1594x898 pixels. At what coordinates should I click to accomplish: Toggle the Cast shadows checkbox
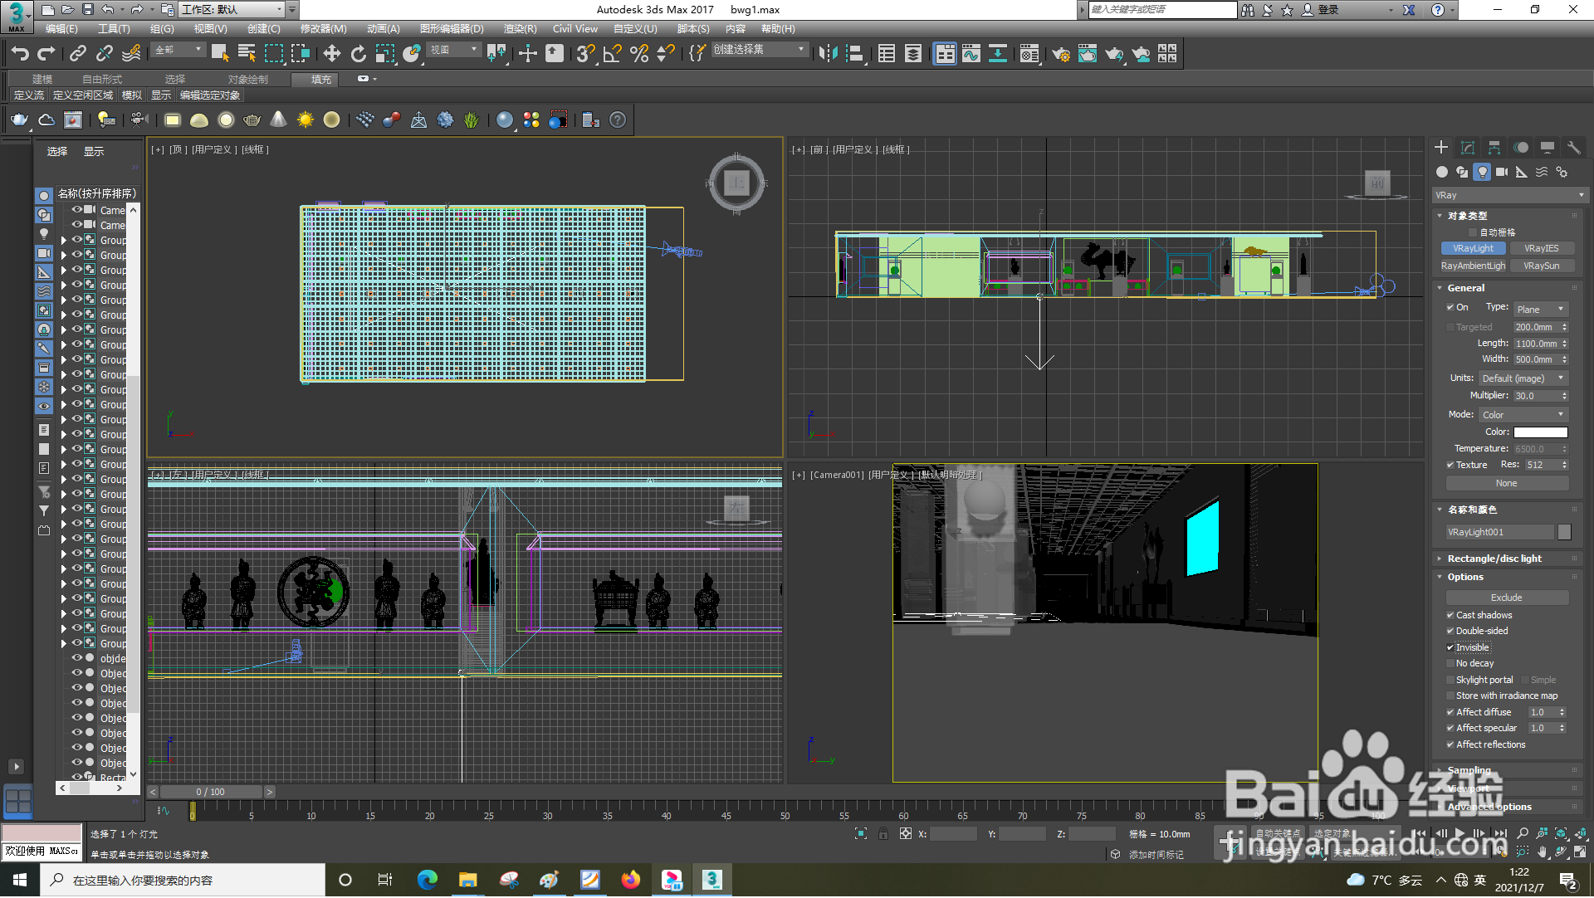point(1450,615)
